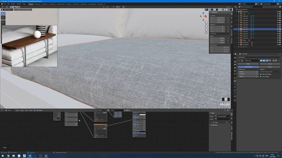The image size is (282, 158).
Task: Toggle the Use Creases checkbox
Action: pos(261,76)
